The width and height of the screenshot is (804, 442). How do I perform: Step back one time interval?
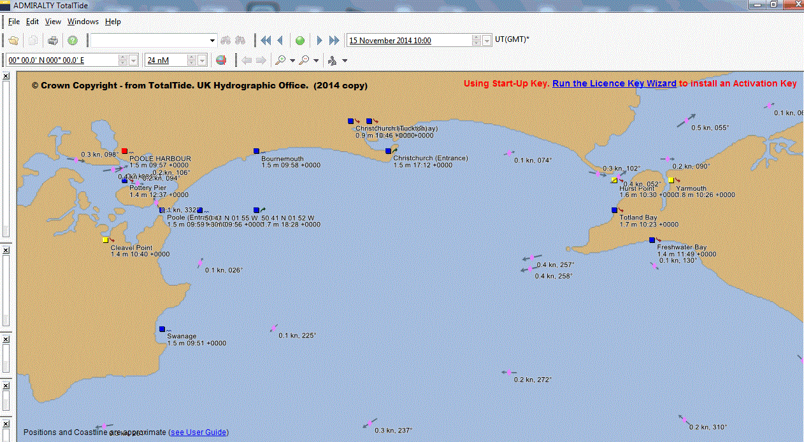click(280, 41)
